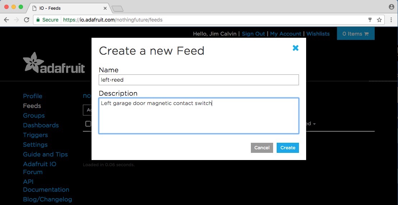Open the 0 Items shopping cart
This screenshot has height=205, width=398.
pyautogui.click(x=356, y=33)
